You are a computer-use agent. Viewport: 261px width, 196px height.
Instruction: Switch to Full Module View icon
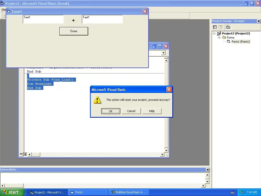(25, 154)
